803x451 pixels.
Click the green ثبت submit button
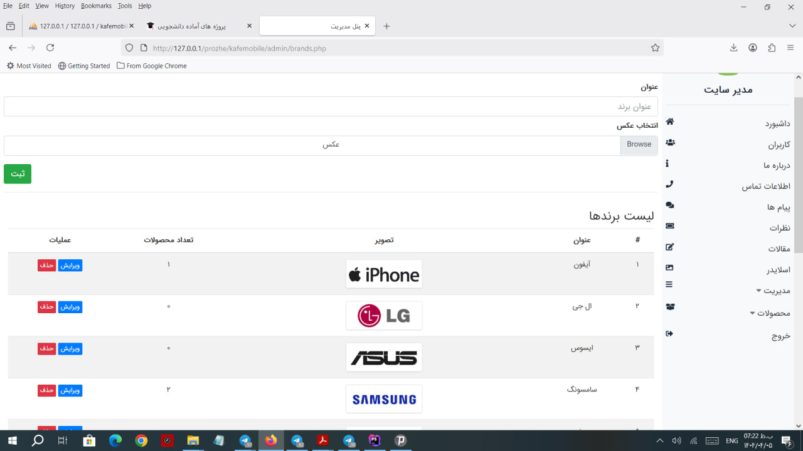point(18,174)
